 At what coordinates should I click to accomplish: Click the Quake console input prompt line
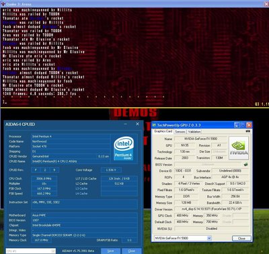point(5,102)
